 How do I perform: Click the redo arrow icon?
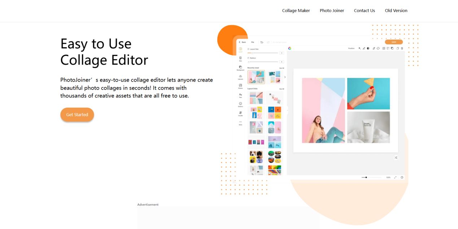tap(268, 42)
